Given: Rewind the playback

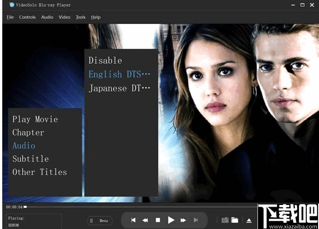Looking at the screenshot, I should [145, 220].
